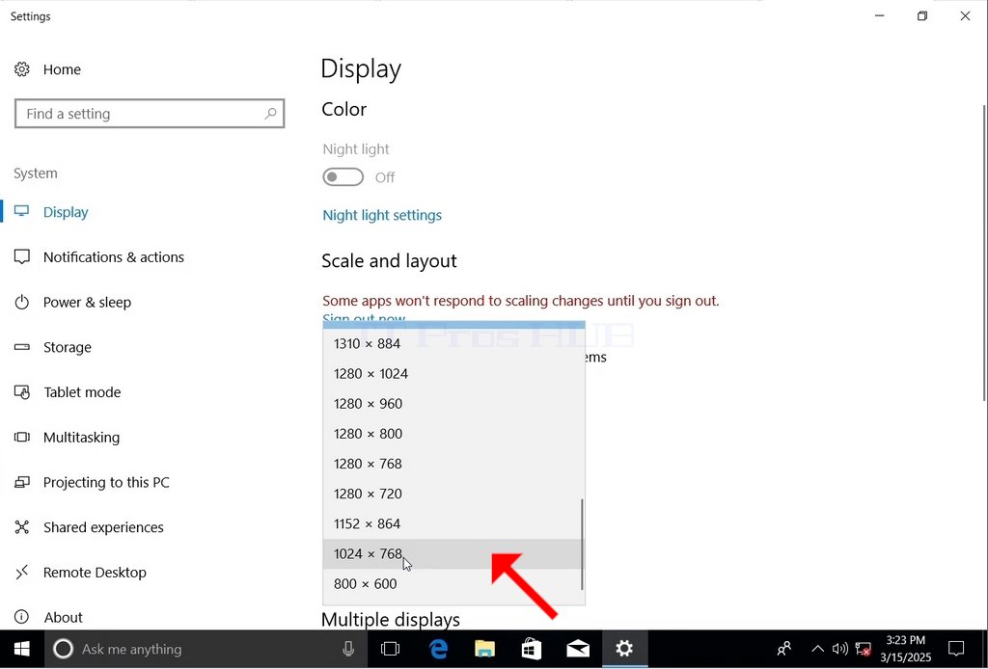
Task: Click in Find a setting box
Action: click(150, 114)
